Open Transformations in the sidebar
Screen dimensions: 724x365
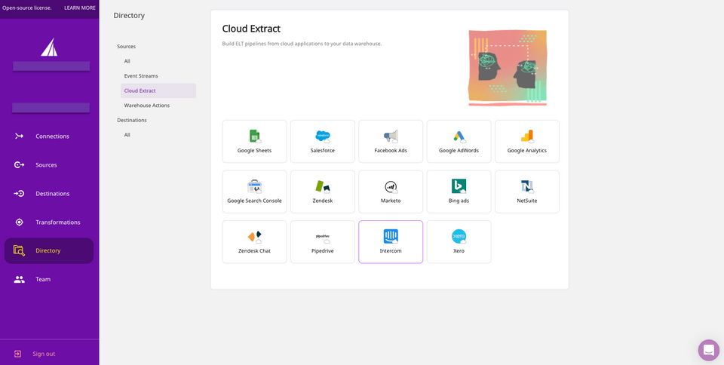click(x=57, y=222)
